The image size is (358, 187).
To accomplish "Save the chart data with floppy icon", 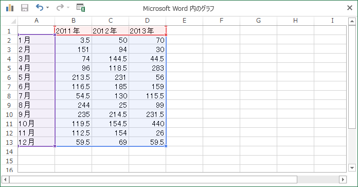I will (x=25, y=8).
